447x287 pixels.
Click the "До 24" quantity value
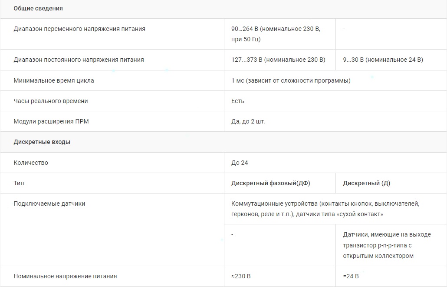240,163
